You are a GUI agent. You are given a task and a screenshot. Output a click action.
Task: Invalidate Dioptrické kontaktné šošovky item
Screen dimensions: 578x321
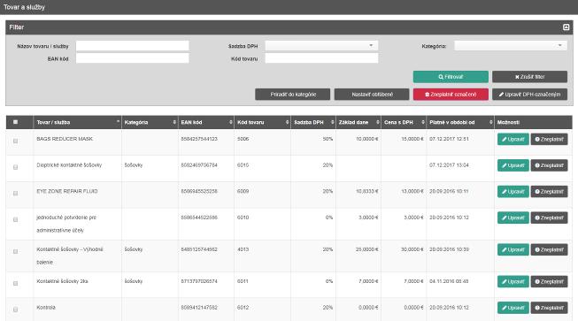pos(550,165)
